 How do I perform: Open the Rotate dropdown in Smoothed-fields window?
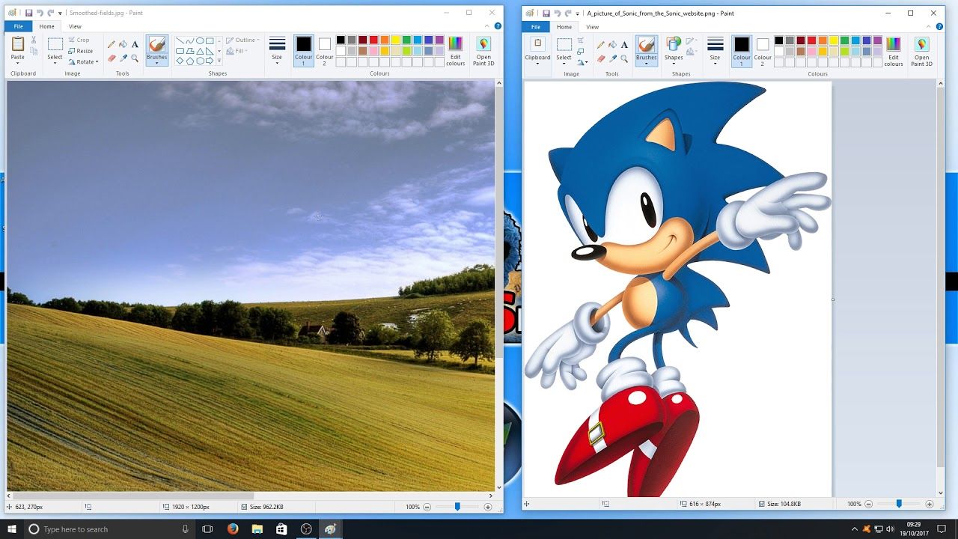click(x=83, y=61)
